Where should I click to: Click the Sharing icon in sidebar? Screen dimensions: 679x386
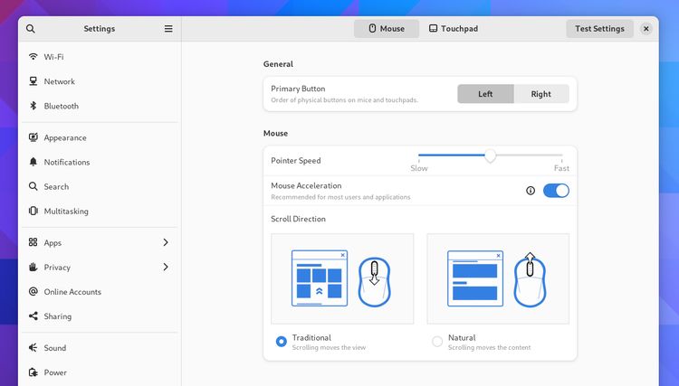point(33,316)
